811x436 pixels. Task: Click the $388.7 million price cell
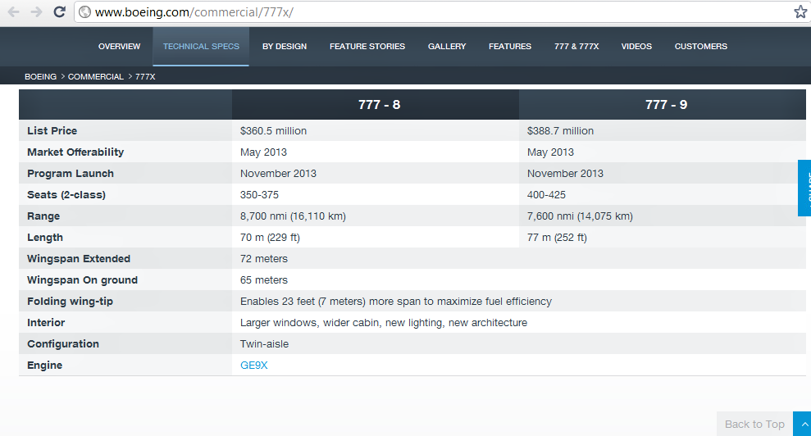(560, 131)
